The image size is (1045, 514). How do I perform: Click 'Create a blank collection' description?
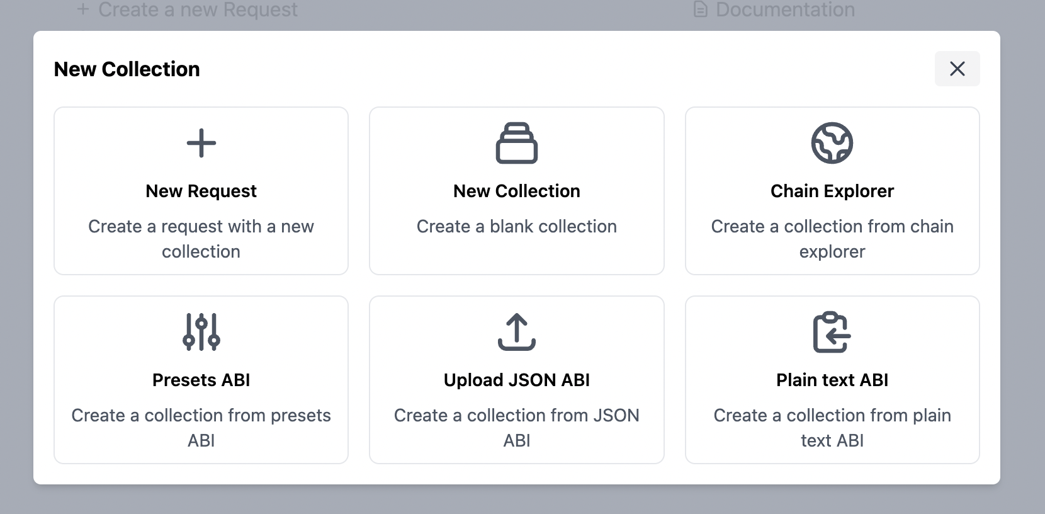tap(517, 226)
